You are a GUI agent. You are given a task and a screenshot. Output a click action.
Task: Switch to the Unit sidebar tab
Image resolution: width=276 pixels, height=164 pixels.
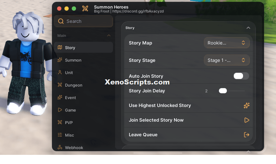(83, 73)
